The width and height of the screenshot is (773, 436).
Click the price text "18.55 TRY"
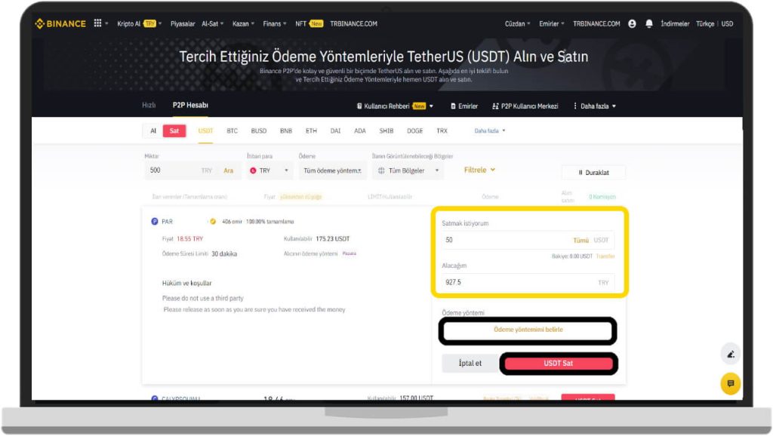click(x=189, y=239)
